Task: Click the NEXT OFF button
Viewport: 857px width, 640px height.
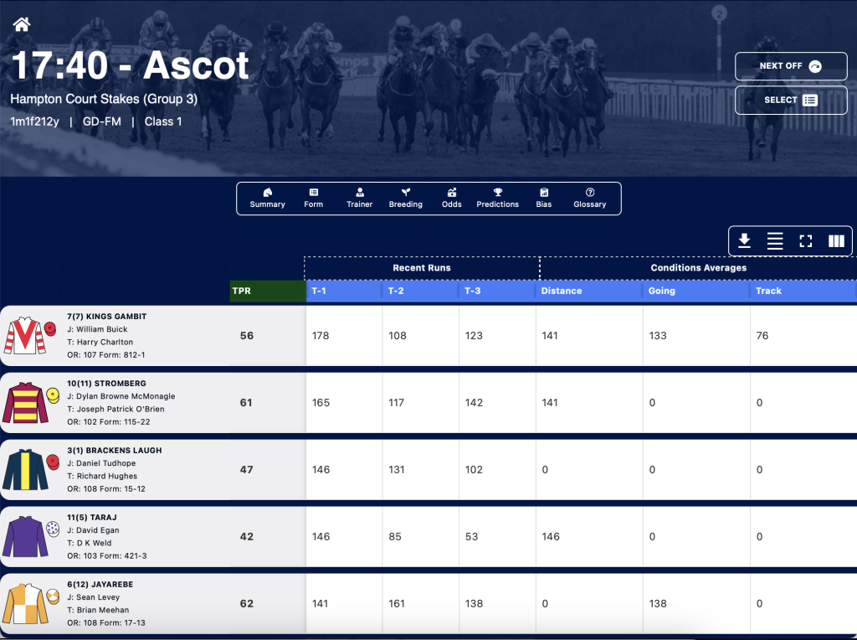Action: point(791,66)
